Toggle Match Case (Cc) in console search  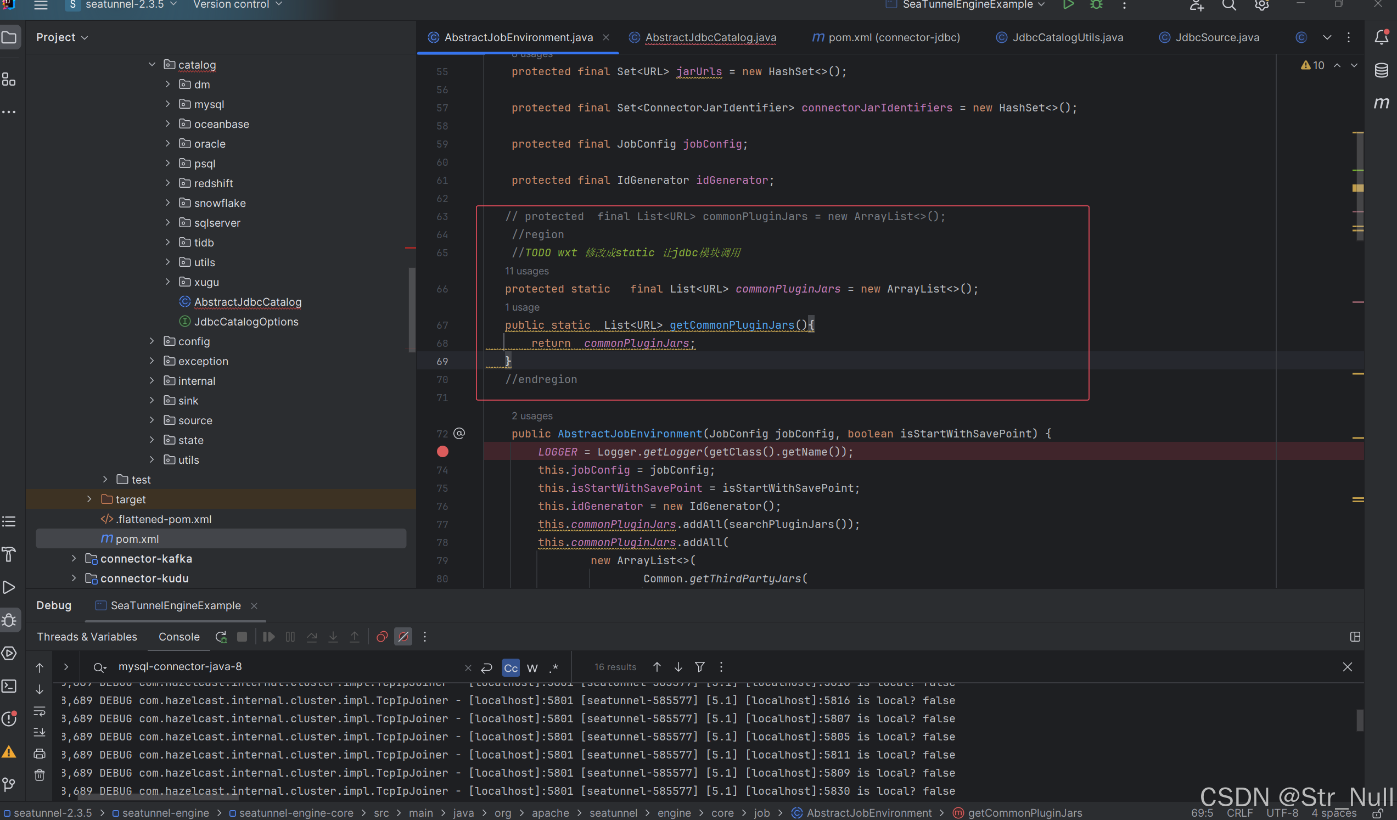coord(510,667)
